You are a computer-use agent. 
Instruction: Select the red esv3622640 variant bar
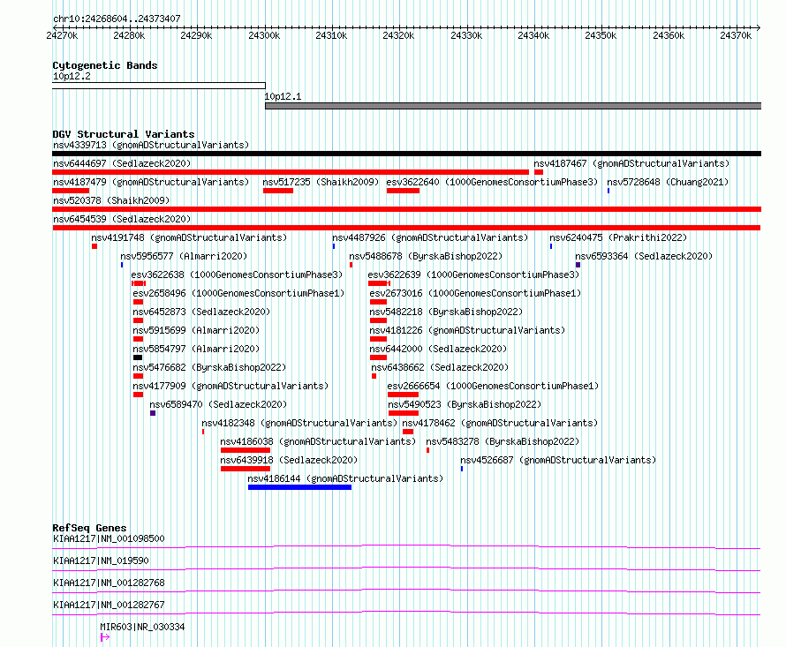(403, 191)
